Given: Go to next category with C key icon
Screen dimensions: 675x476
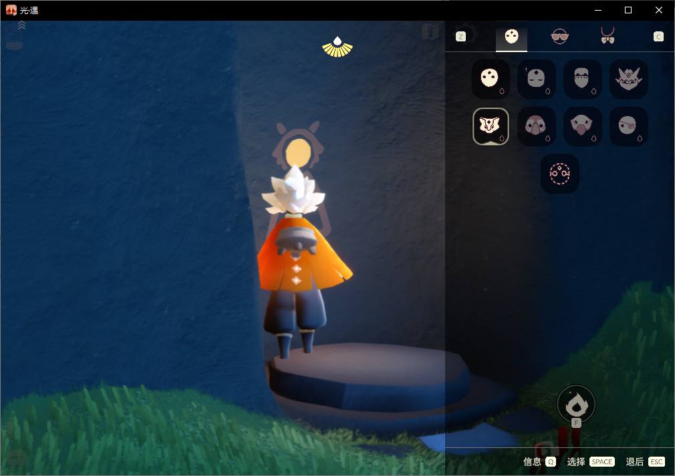Looking at the screenshot, I should point(658,37).
